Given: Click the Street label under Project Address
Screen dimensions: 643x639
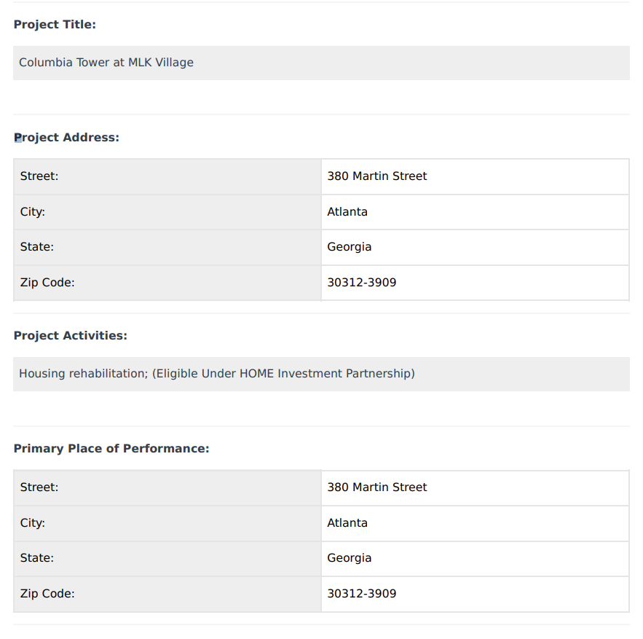Looking at the screenshot, I should (x=39, y=176).
